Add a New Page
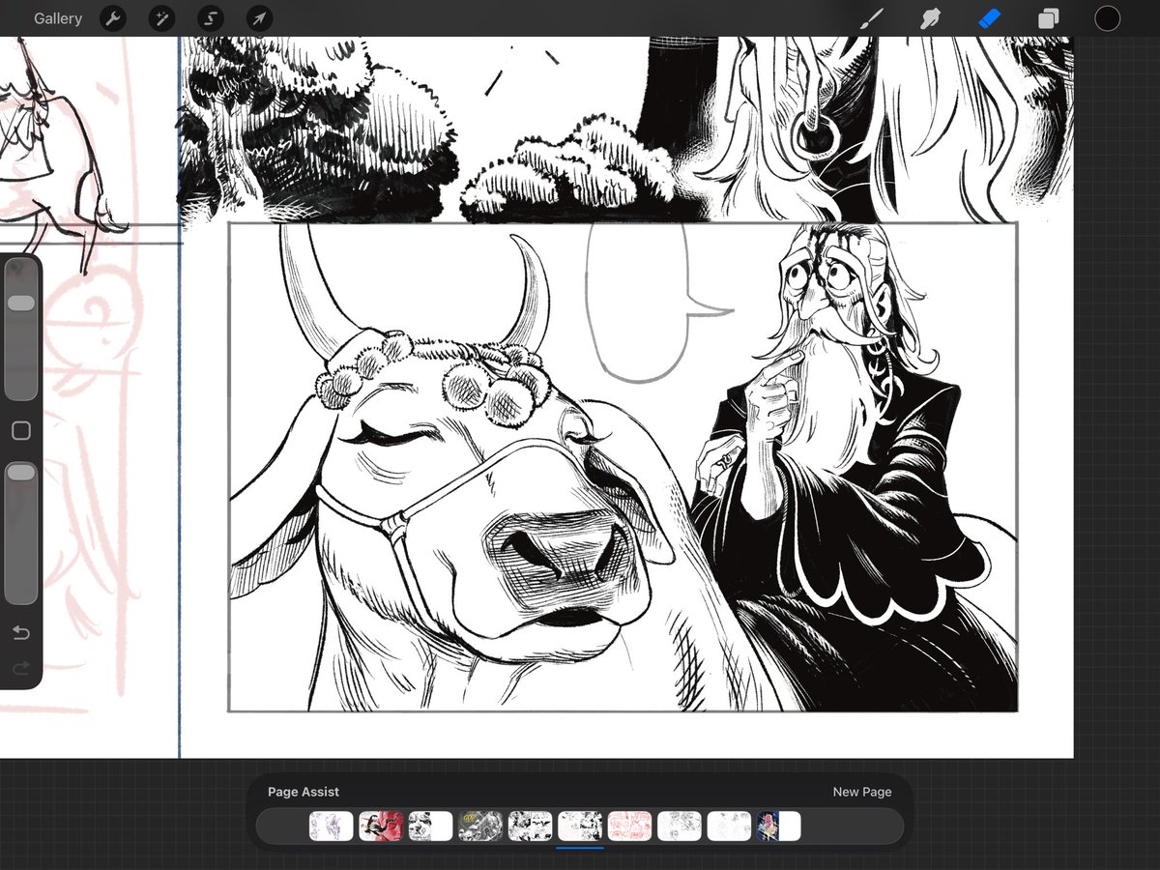The height and width of the screenshot is (870, 1160). [x=862, y=792]
